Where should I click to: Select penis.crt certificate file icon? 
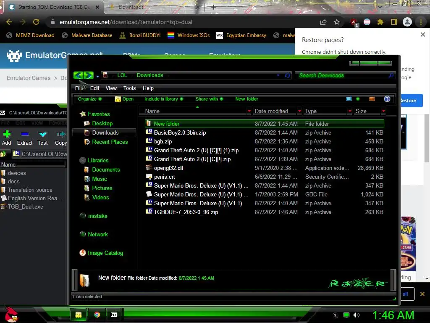[x=149, y=176]
